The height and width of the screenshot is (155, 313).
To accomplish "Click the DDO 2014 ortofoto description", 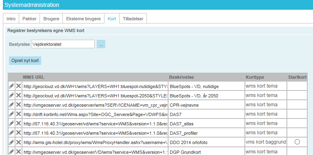I will (x=206, y=142).
